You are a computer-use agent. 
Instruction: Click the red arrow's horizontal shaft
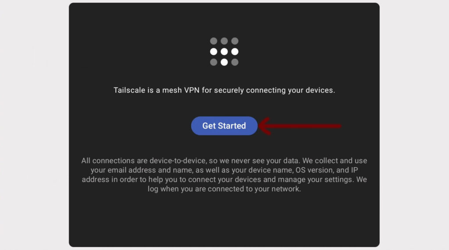tap(306, 126)
